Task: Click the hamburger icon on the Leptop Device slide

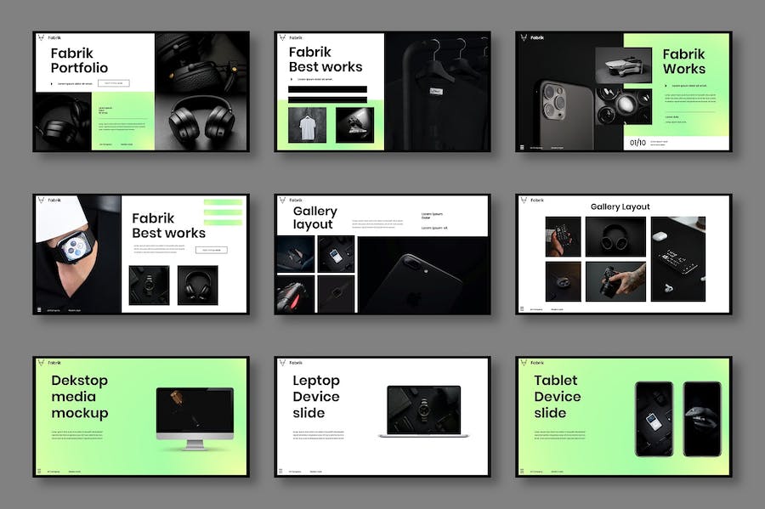Action: click(280, 471)
